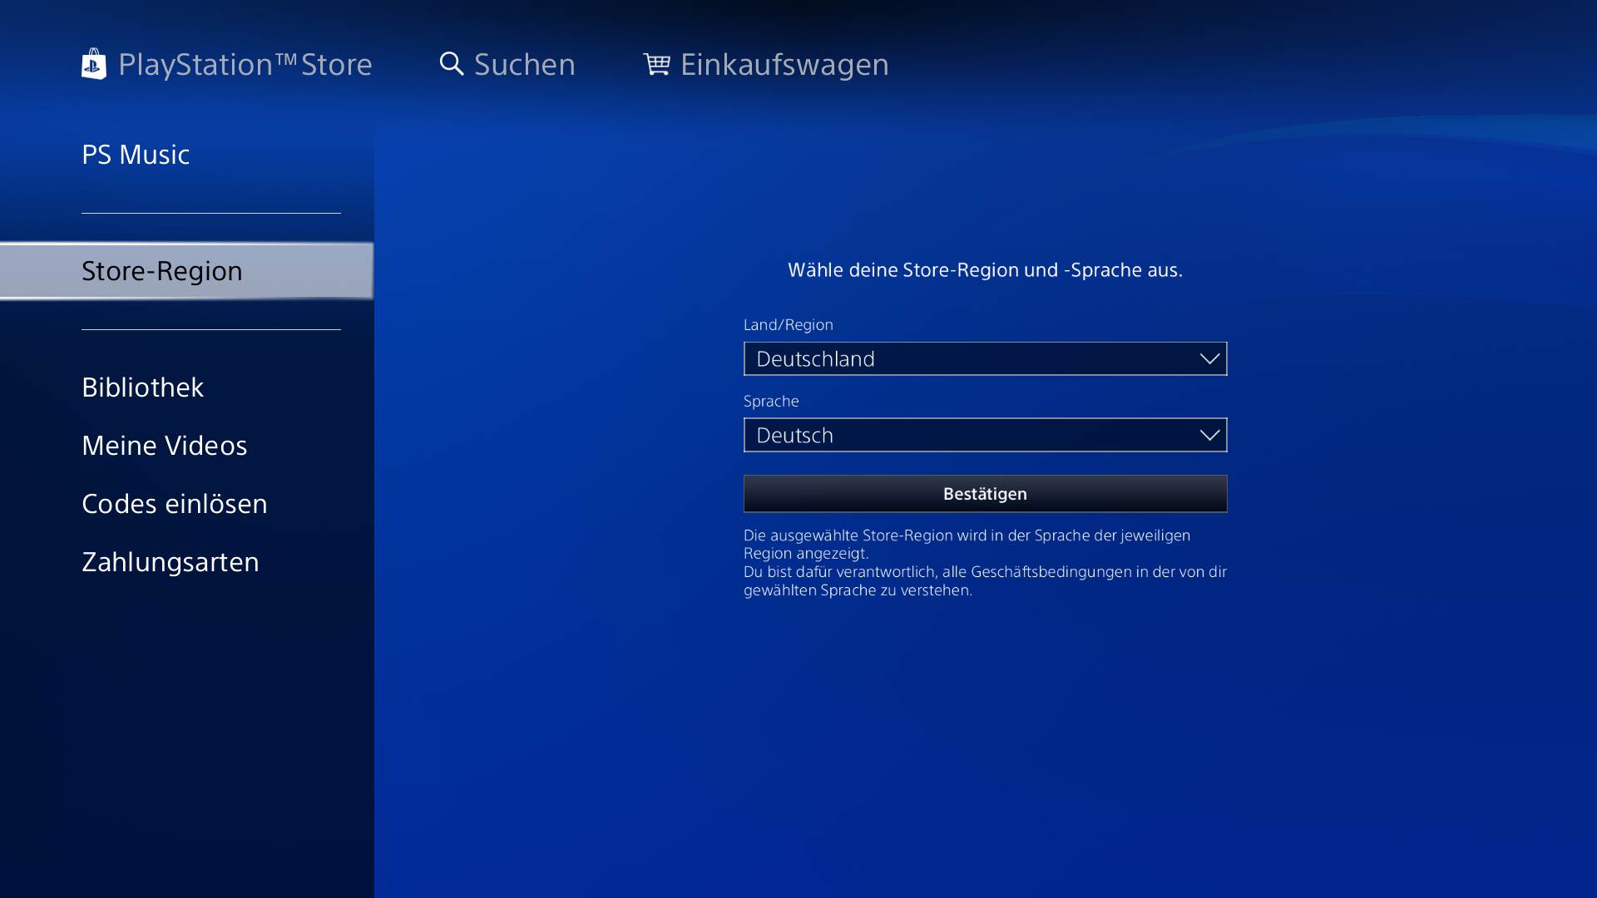This screenshot has width=1597, height=898.
Task: Click the notice text starting "Die ausgewählte Store-Region"
Action: 967,544
